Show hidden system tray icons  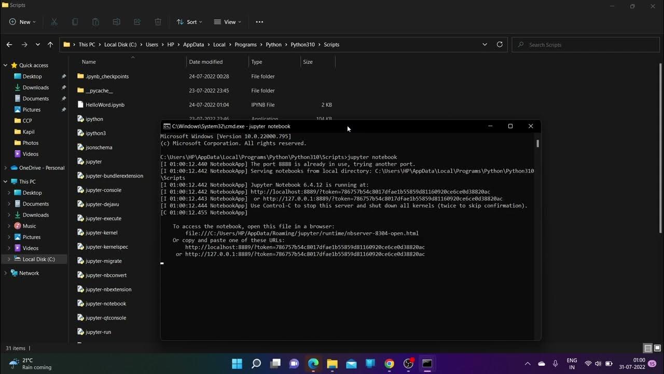[x=528, y=364]
